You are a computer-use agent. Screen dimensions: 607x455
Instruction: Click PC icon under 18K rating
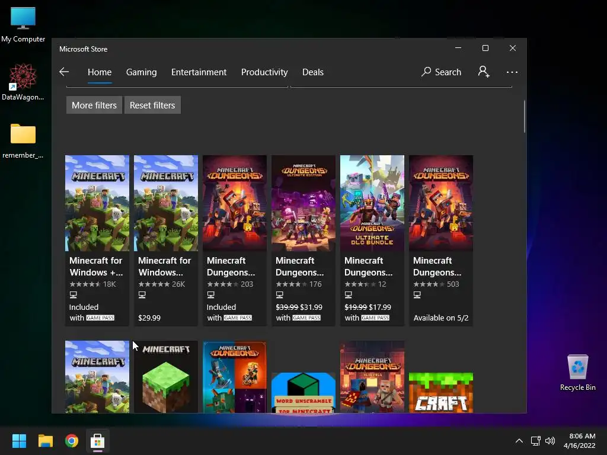pyautogui.click(x=73, y=295)
